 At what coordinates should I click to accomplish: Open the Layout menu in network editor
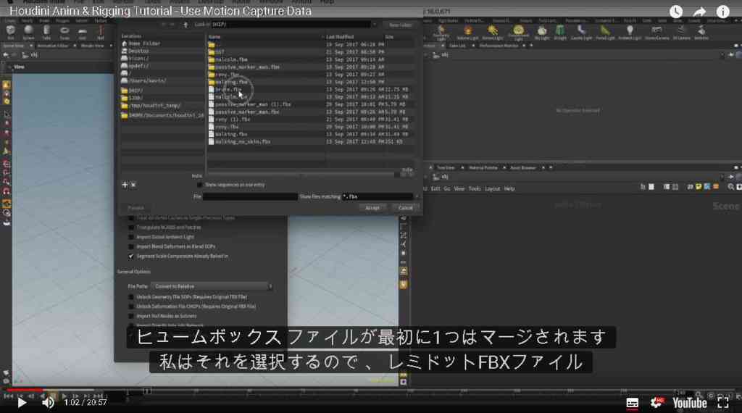point(492,189)
